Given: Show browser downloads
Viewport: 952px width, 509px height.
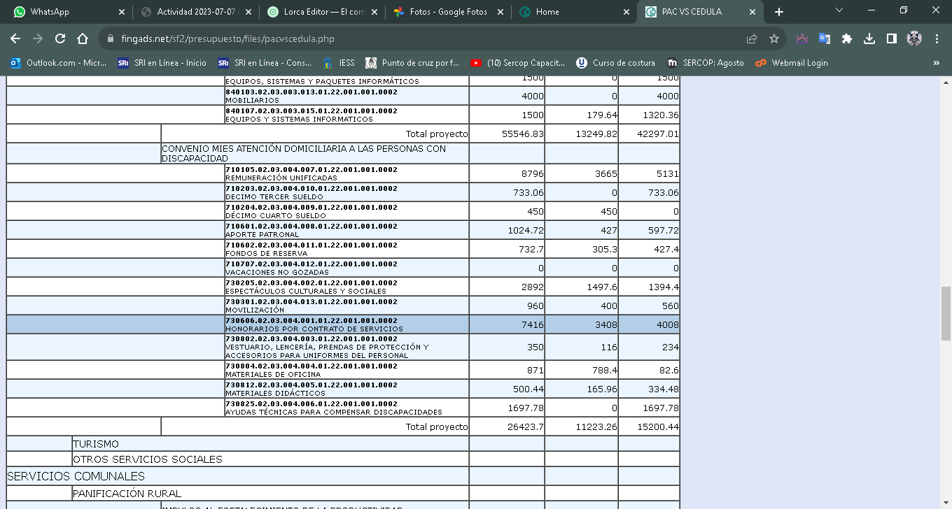Looking at the screenshot, I should [x=869, y=39].
